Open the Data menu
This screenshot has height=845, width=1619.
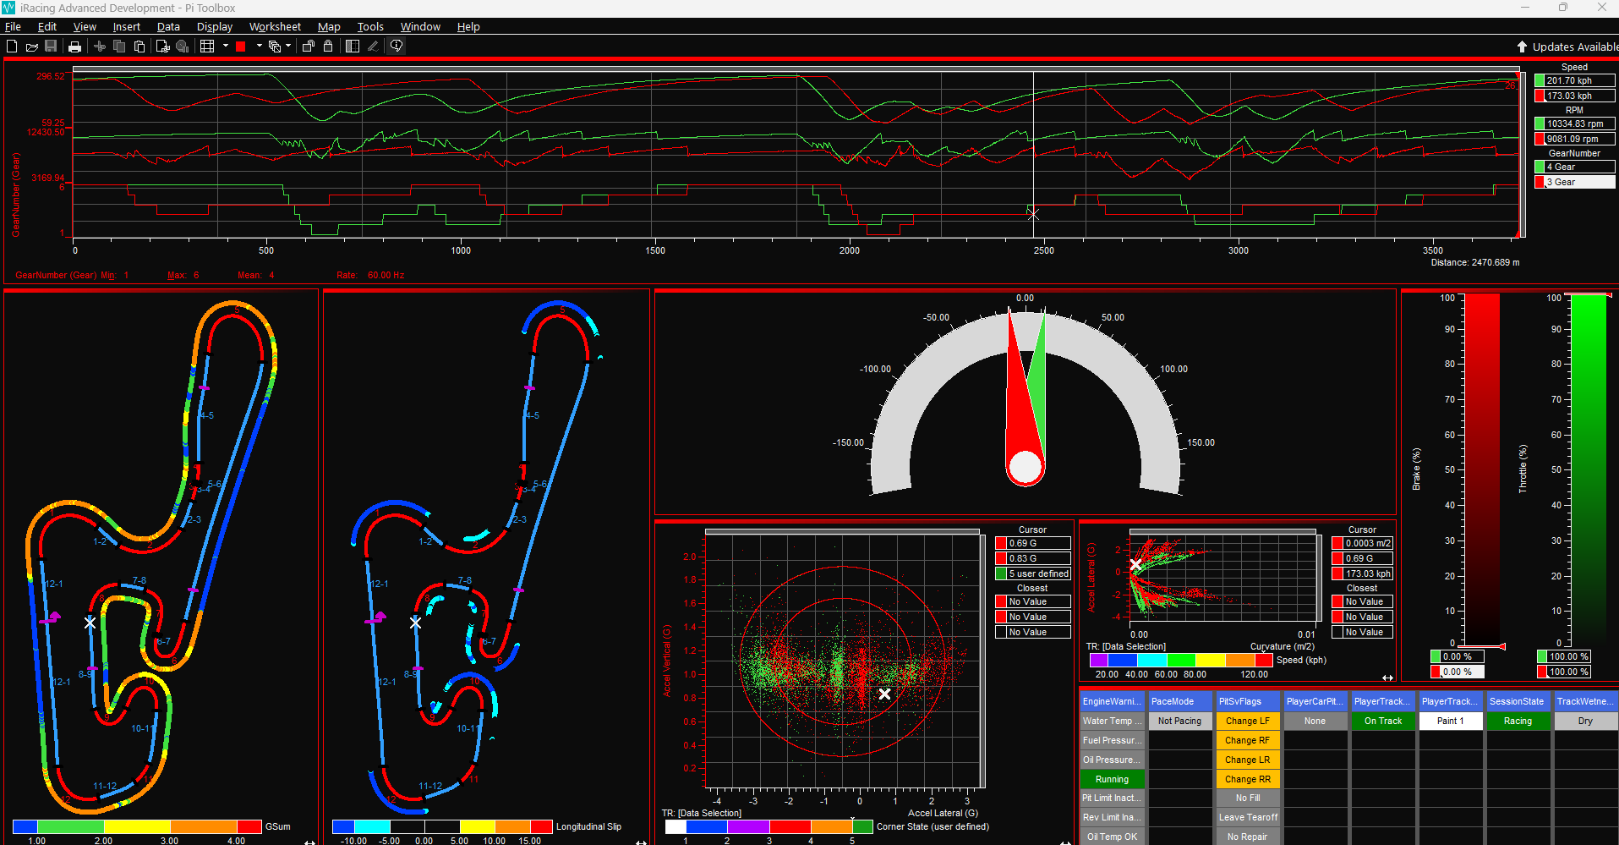pyautogui.click(x=168, y=27)
